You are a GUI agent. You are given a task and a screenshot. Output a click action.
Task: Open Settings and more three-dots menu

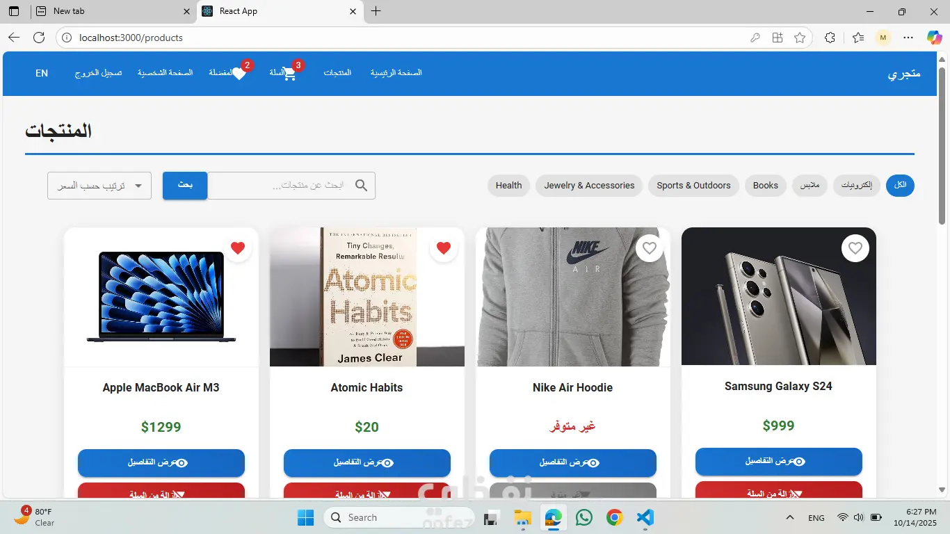[x=908, y=38]
